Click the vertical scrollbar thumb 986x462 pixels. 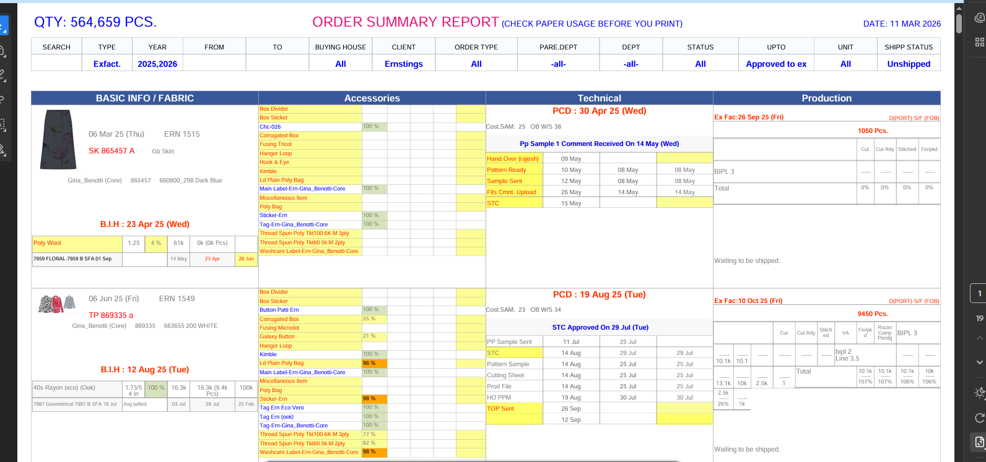(x=959, y=22)
